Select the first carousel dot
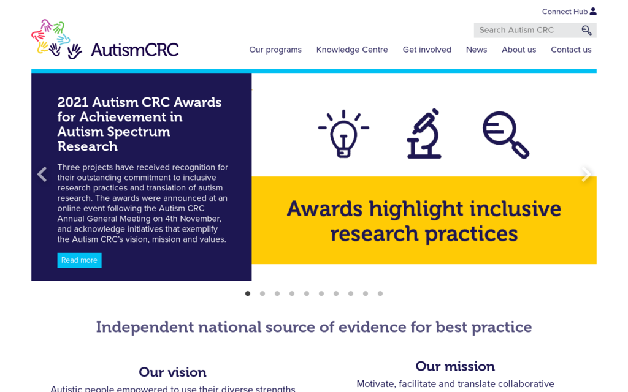The width and height of the screenshot is (628, 392). pos(248,293)
